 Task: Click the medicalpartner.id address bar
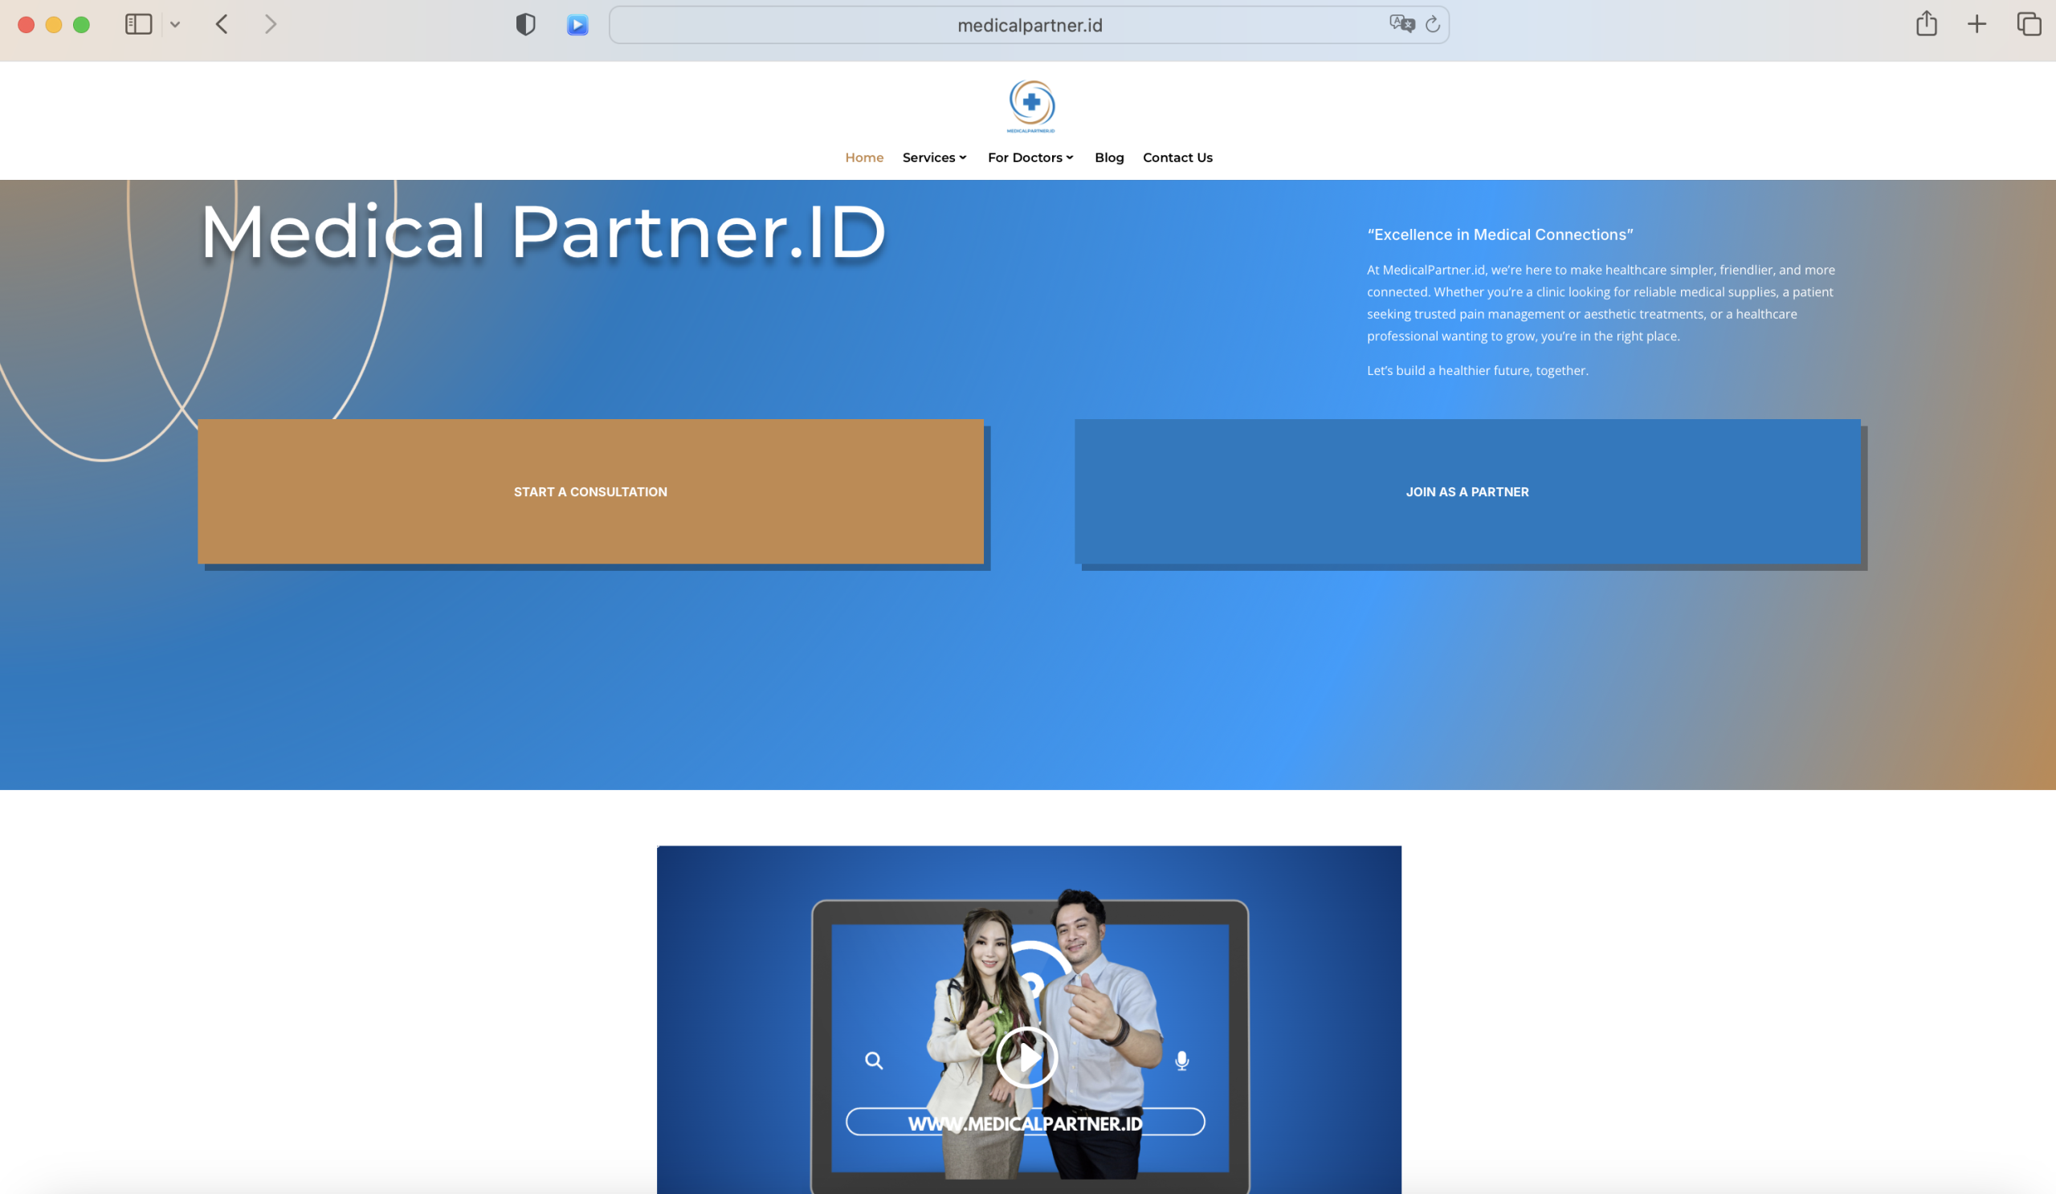[x=1029, y=25]
